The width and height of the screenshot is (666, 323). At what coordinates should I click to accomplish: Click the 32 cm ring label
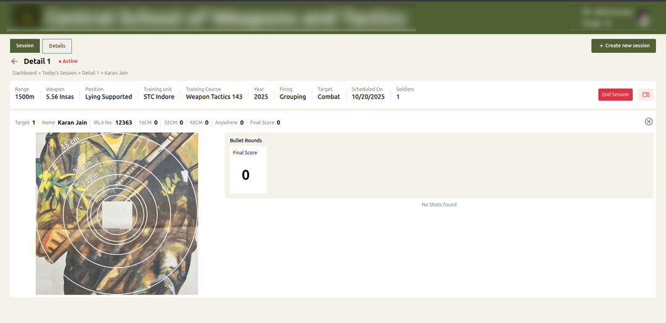pos(83,166)
